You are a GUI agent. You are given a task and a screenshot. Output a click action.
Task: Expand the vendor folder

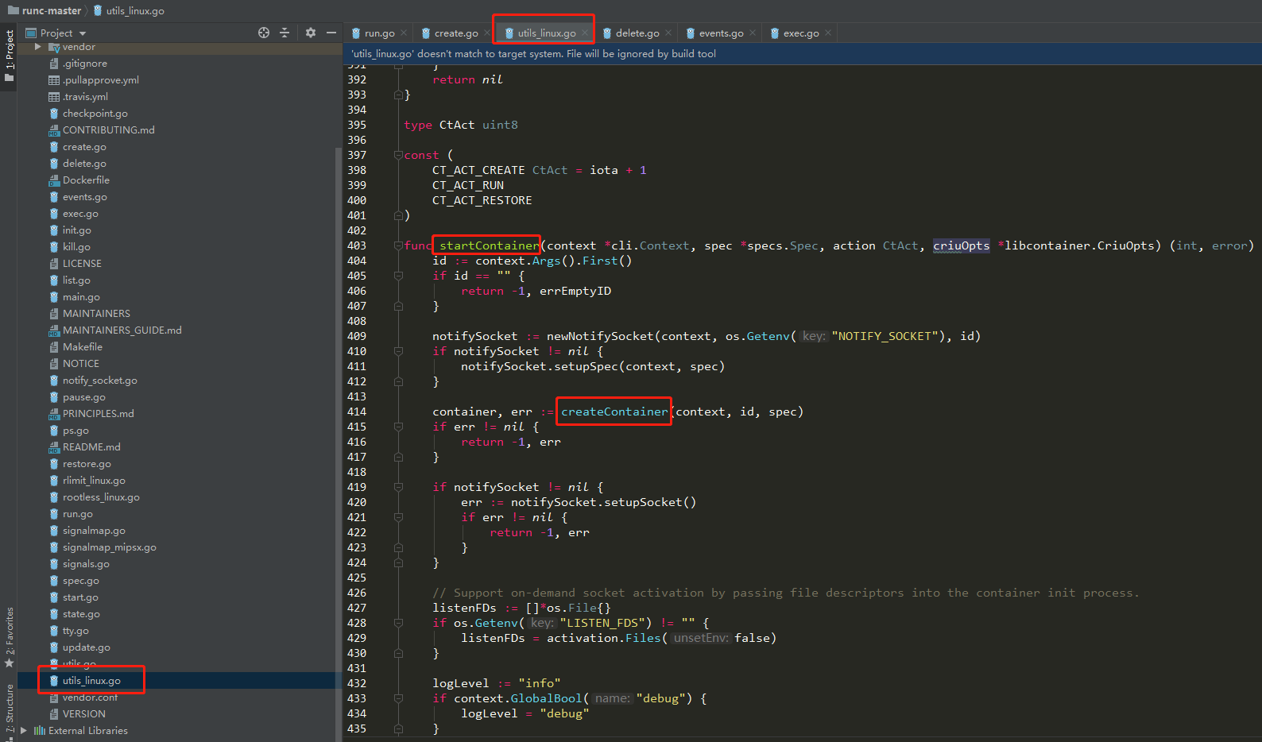pyautogui.click(x=37, y=47)
